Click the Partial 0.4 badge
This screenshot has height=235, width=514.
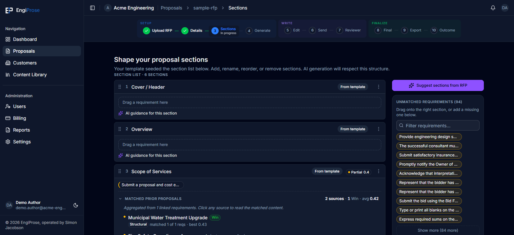pyautogui.click(x=359, y=172)
